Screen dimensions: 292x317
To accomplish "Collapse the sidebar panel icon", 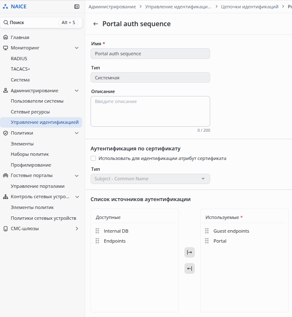I will click(x=76, y=7).
